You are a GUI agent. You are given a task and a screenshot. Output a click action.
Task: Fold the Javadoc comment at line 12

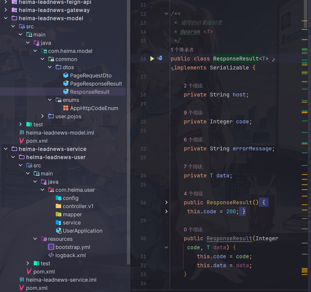pyautogui.click(x=166, y=14)
